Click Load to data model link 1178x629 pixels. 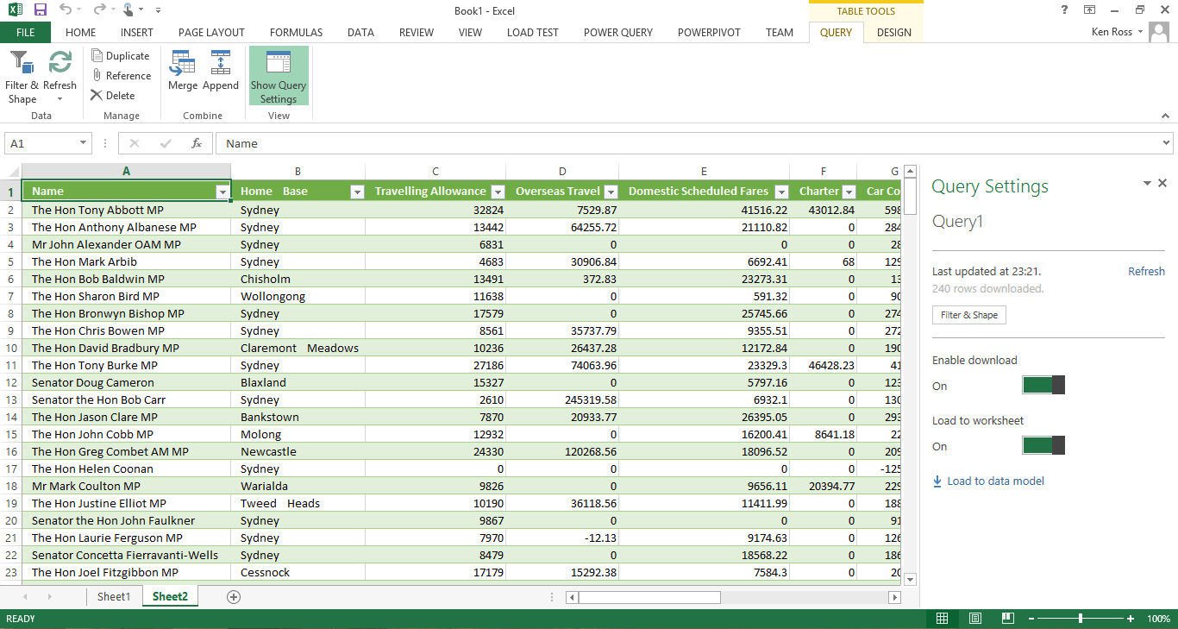pyautogui.click(x=995, y=481)
